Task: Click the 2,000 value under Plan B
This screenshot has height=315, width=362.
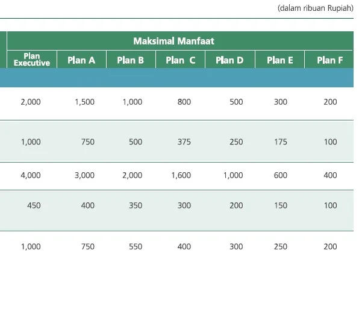Action: [x=133, y=175]
